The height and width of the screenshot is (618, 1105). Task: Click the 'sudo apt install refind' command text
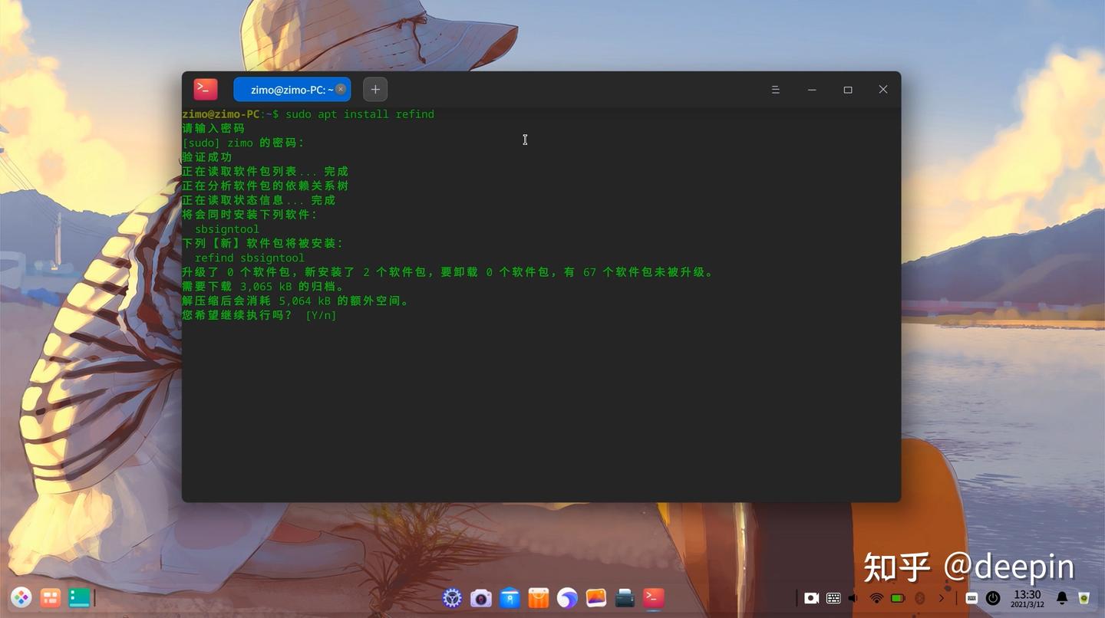click(x=360, y=114)
